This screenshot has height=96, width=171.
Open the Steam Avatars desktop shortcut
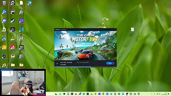(21, 57)
